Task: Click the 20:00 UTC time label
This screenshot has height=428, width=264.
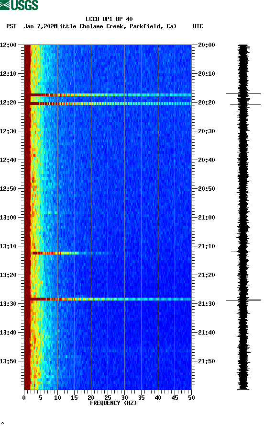Action: (207, 45)
